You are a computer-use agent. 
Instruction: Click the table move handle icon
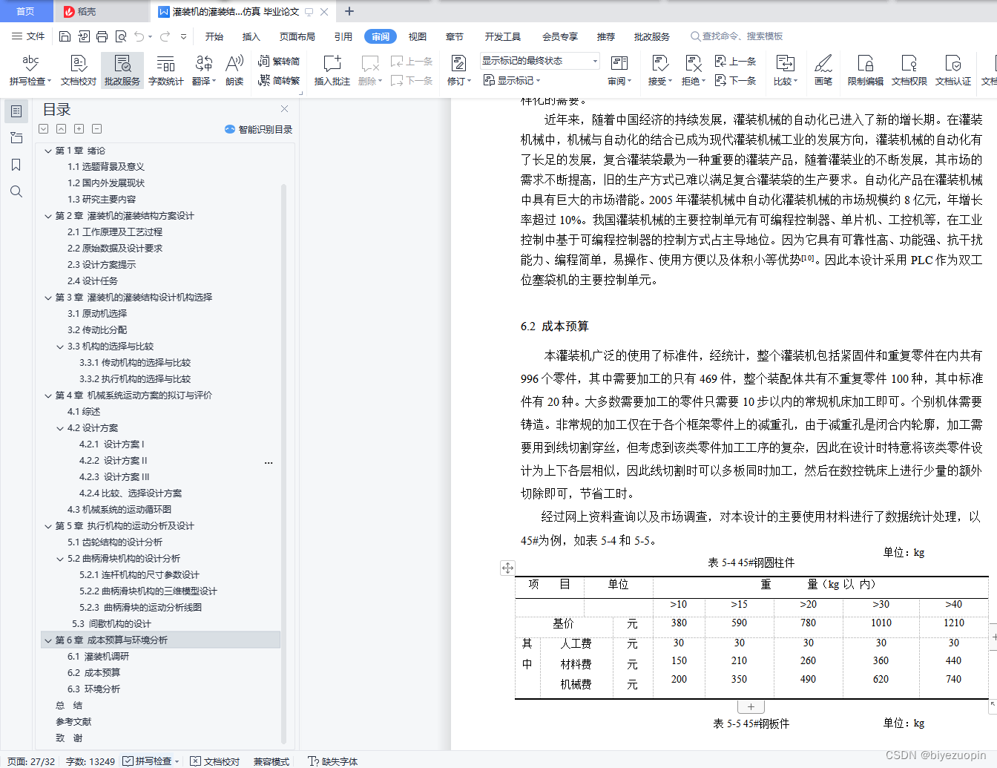(507, 568)
